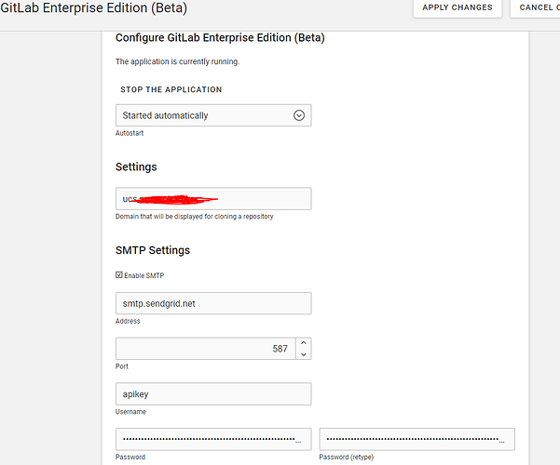560x465 pixels.
Task: Focus the SMTP Address field with smtp.sendgrid.net
Action: pyautogui.click(x=213, y=303)
